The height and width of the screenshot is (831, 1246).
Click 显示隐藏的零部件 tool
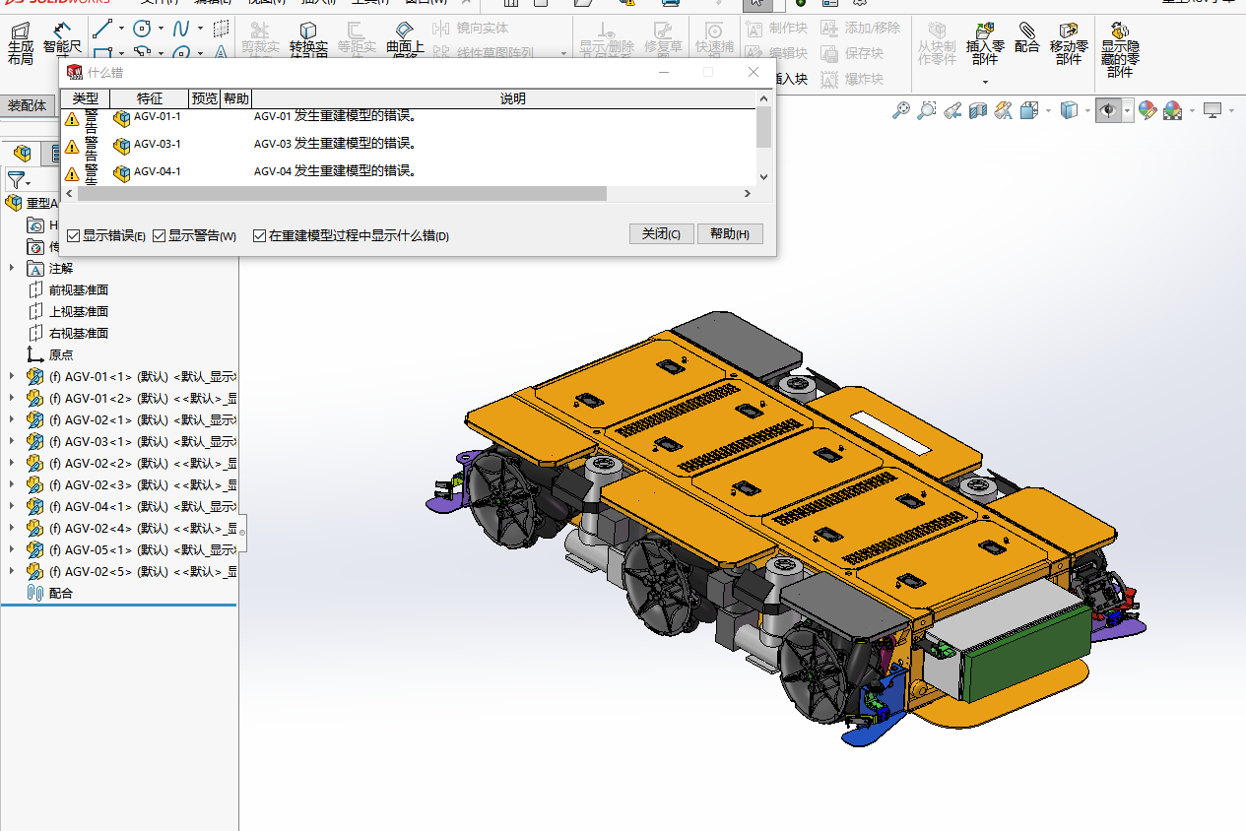pyautogui.click(x=1120, y=51)
